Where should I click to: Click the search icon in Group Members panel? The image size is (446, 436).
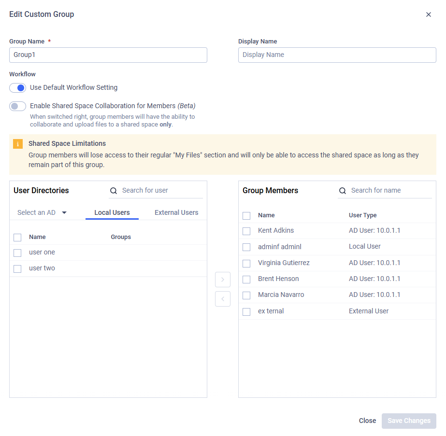coord(343,190)
